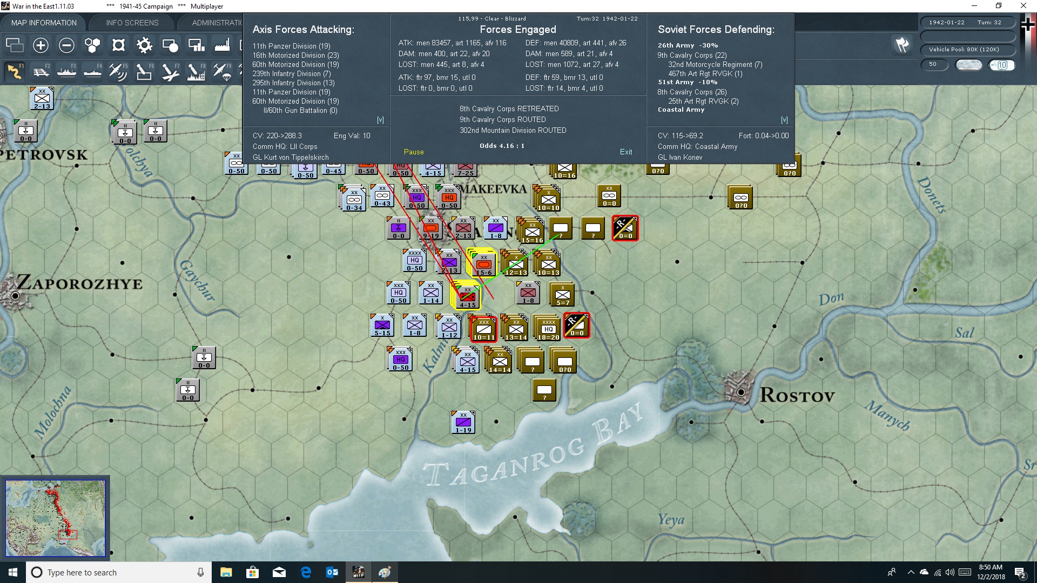Expand Soviet defending forces [v] toggle
This screenshot has height=583, width=1037.
pos(784,120)
